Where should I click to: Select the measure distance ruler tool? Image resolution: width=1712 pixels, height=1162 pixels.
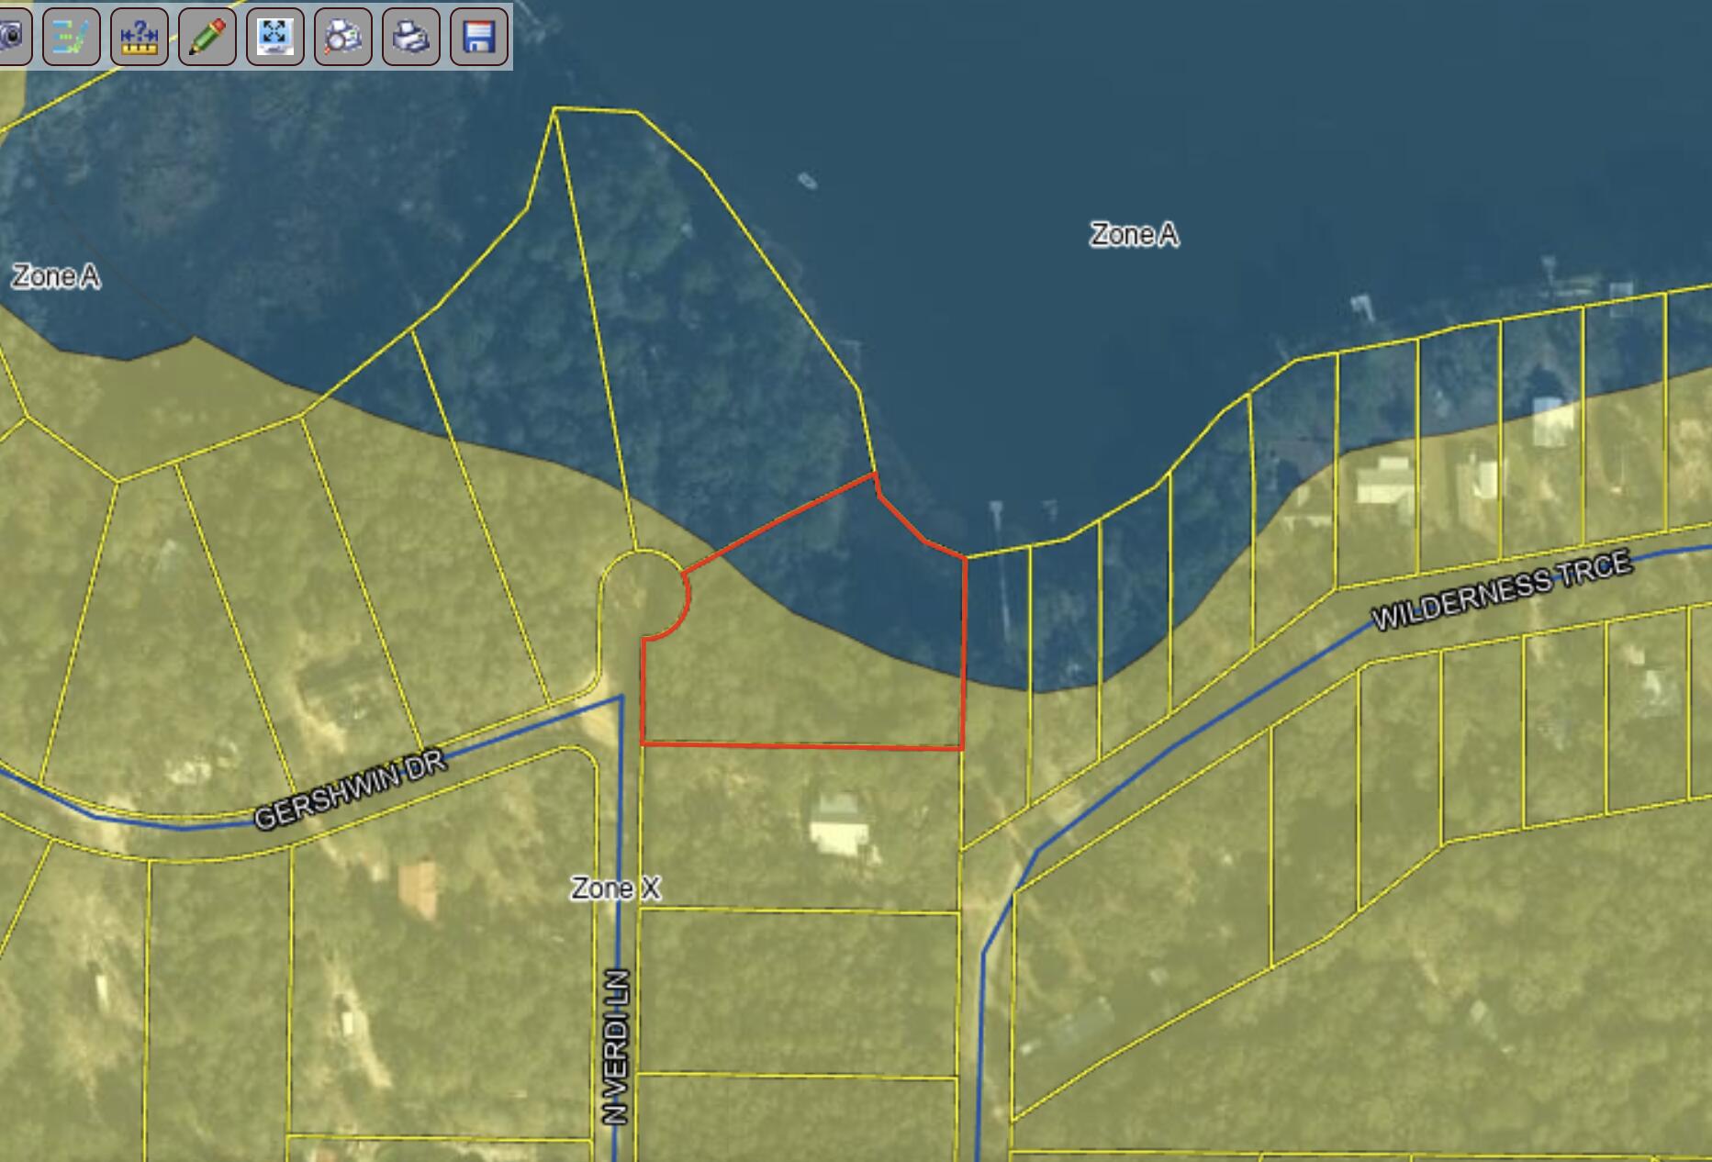coord(139,37)
